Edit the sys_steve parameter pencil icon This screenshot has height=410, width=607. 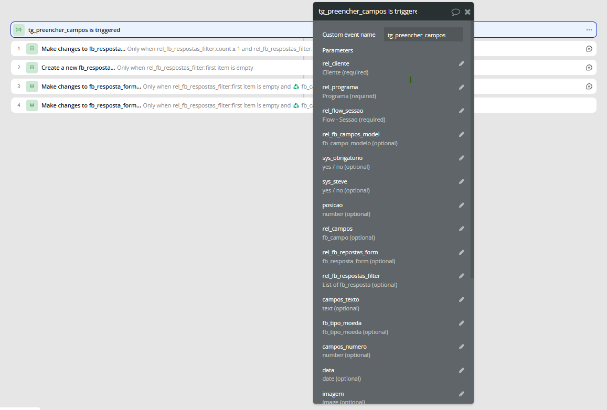pos(462,181)
